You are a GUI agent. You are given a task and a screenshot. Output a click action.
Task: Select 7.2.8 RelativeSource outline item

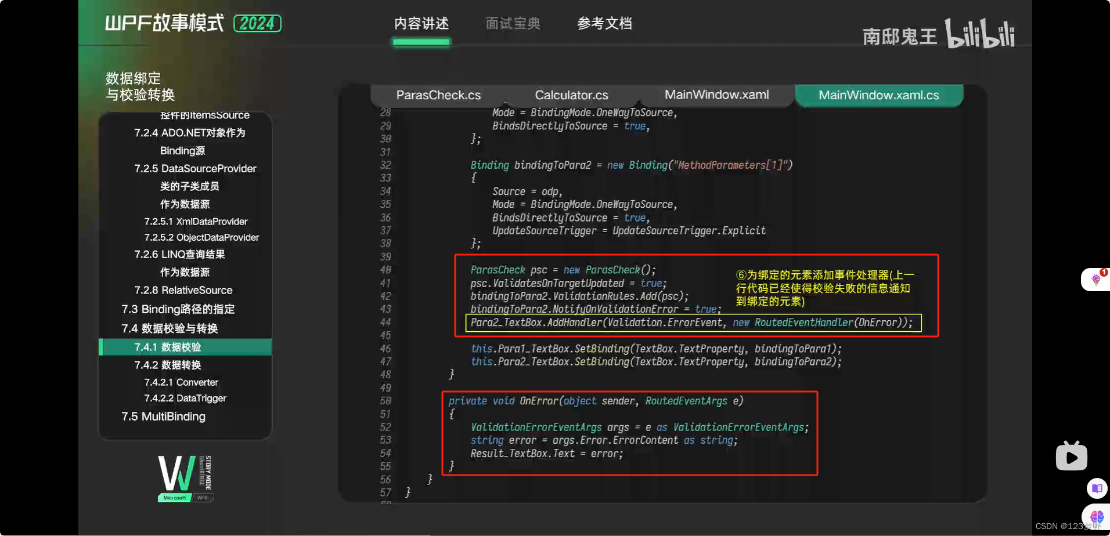click(x=183, y=290)
